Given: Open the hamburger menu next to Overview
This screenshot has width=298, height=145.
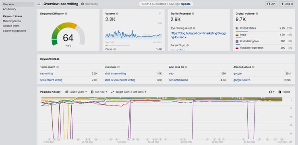Looking at the screenshot, I should coord(39,4).
